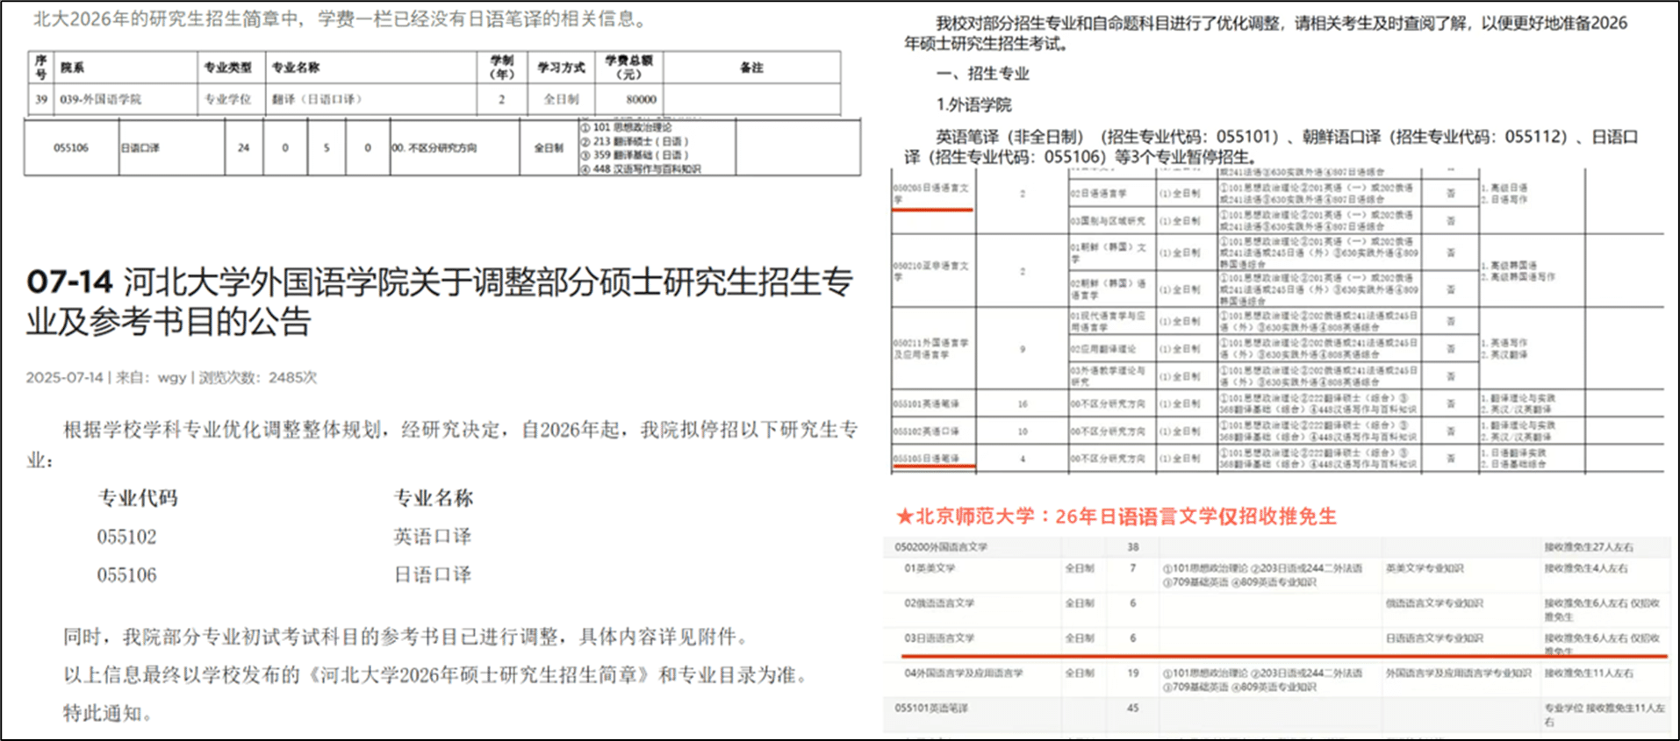Select the '专业学位' cell in row 39
Image resolution: width=1680 pixels, height=741 pixels.
[x=227, y=99]
